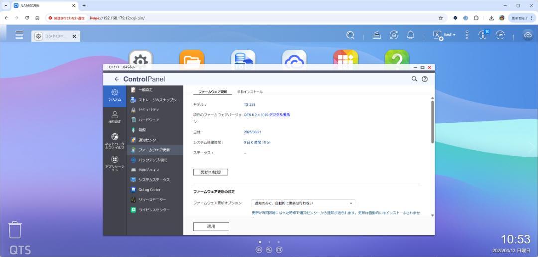Viewport: 538px width, 257px height.
Task: Search inside the Control Panel window
Action: [x=414, y=79]
